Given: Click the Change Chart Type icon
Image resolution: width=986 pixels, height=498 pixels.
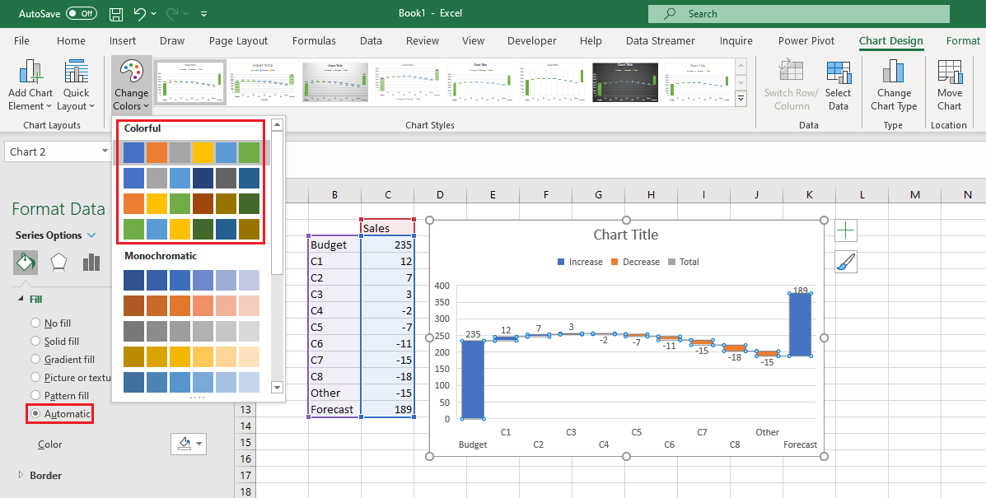Looking at the screenshot, I should tap(894, 85).
